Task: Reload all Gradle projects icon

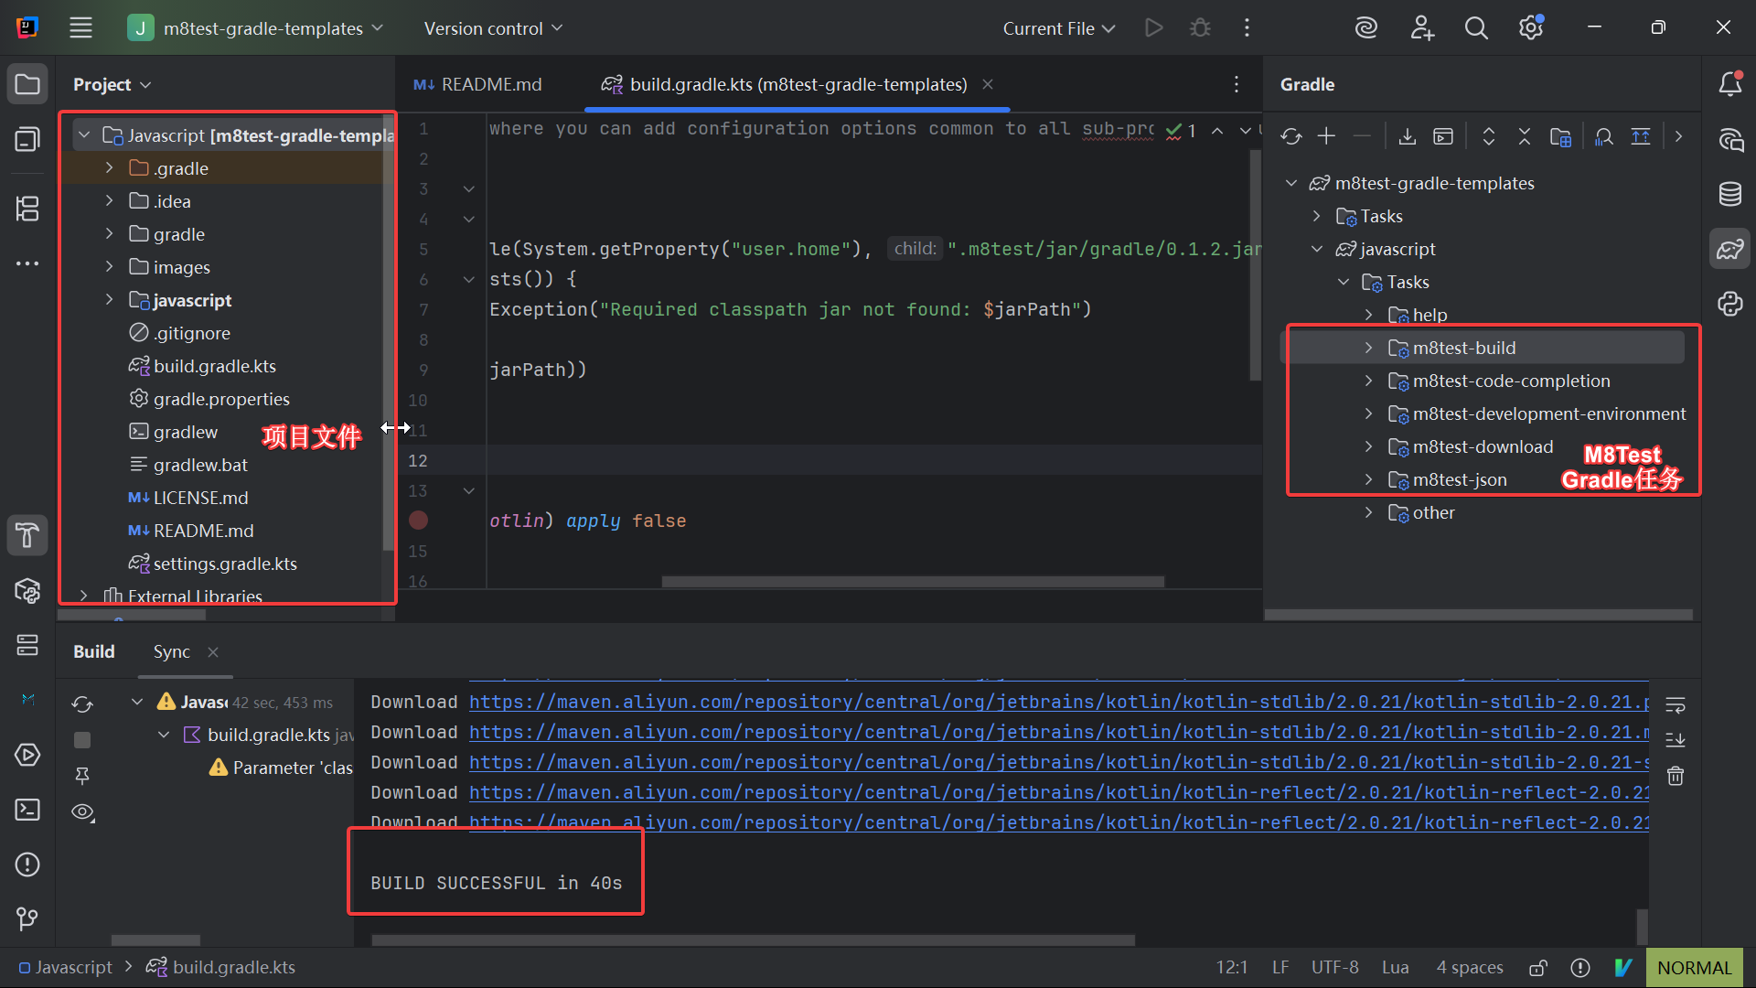Action: [x=1290, y=137]
